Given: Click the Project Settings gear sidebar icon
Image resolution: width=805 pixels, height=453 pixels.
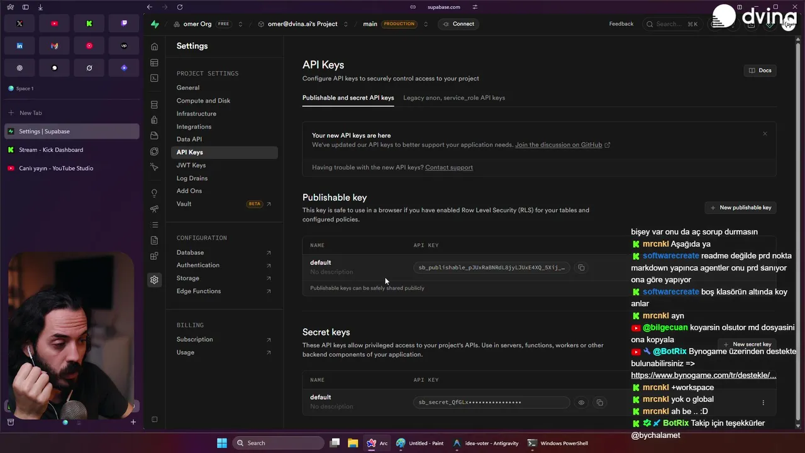Looking at the screenshot, I should pos(154,280).
